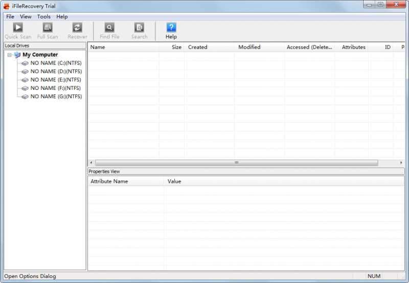409x283 pixels.
Task: Launch the Full Scan tool
Action: 48,31
